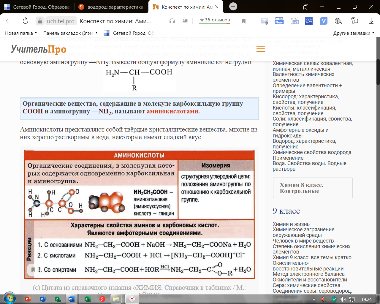Open Соли: классификация, свойства link
The width and height of the screenshot is (380, 304).
(x=312, y=121)
